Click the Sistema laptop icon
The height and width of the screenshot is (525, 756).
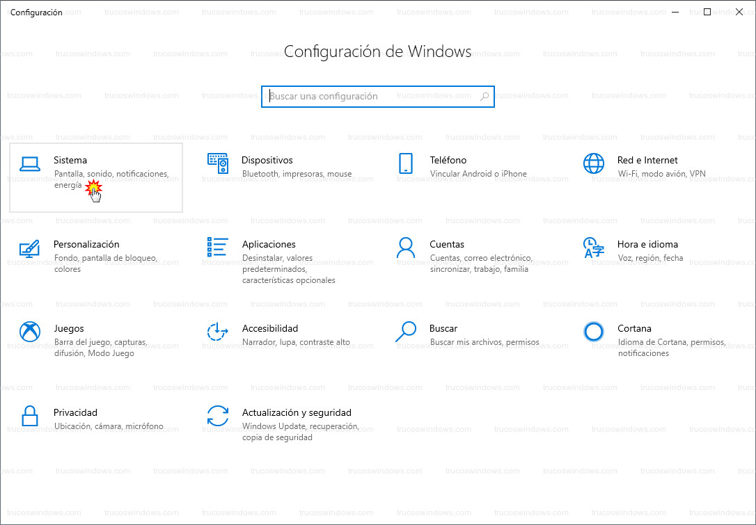point(30,164)
